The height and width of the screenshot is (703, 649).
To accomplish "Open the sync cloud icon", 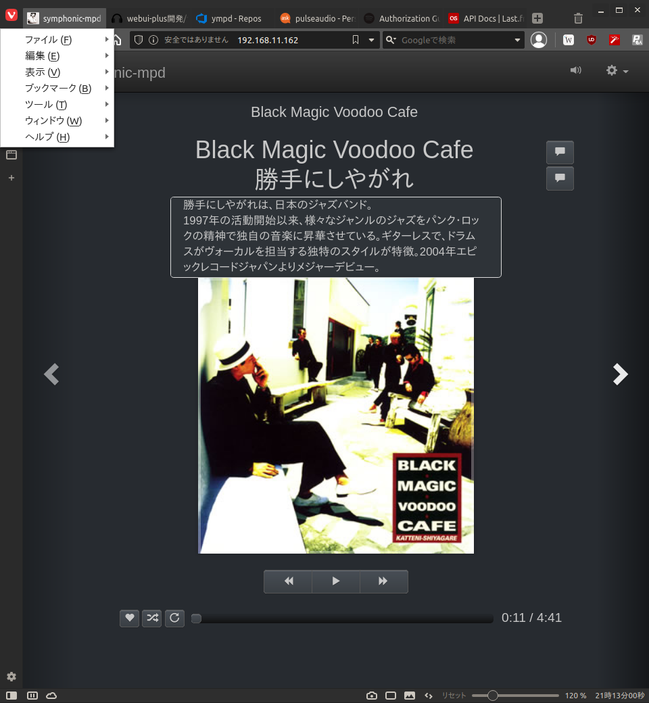I will tap(51, 696).
